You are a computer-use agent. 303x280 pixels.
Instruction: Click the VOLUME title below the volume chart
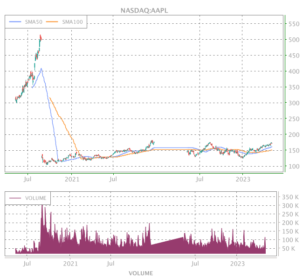pos(141,273)
